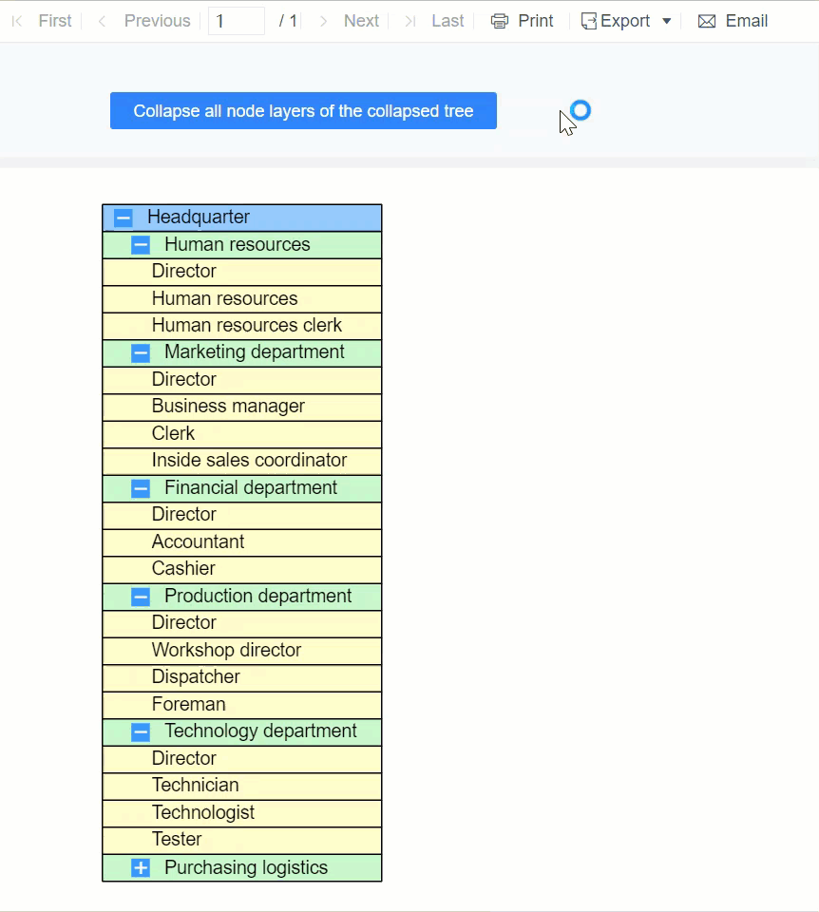Click the Next page chevron icon
The height and width of the screenshot is (912, 819).
(323, 22)
